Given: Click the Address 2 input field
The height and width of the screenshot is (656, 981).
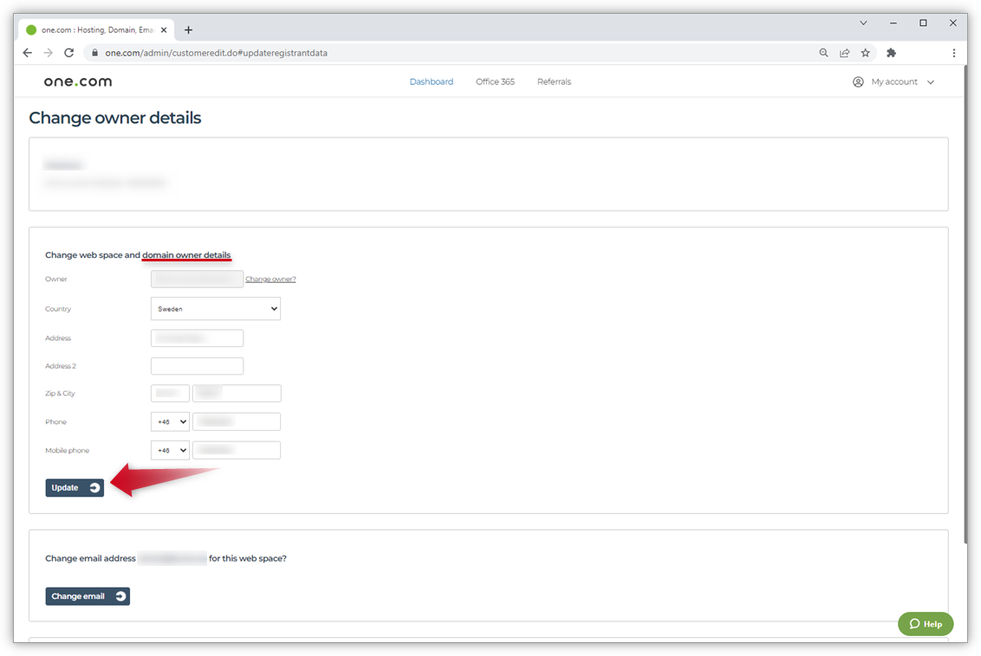Looking at the screenshot, I should [x=197, y=365].
